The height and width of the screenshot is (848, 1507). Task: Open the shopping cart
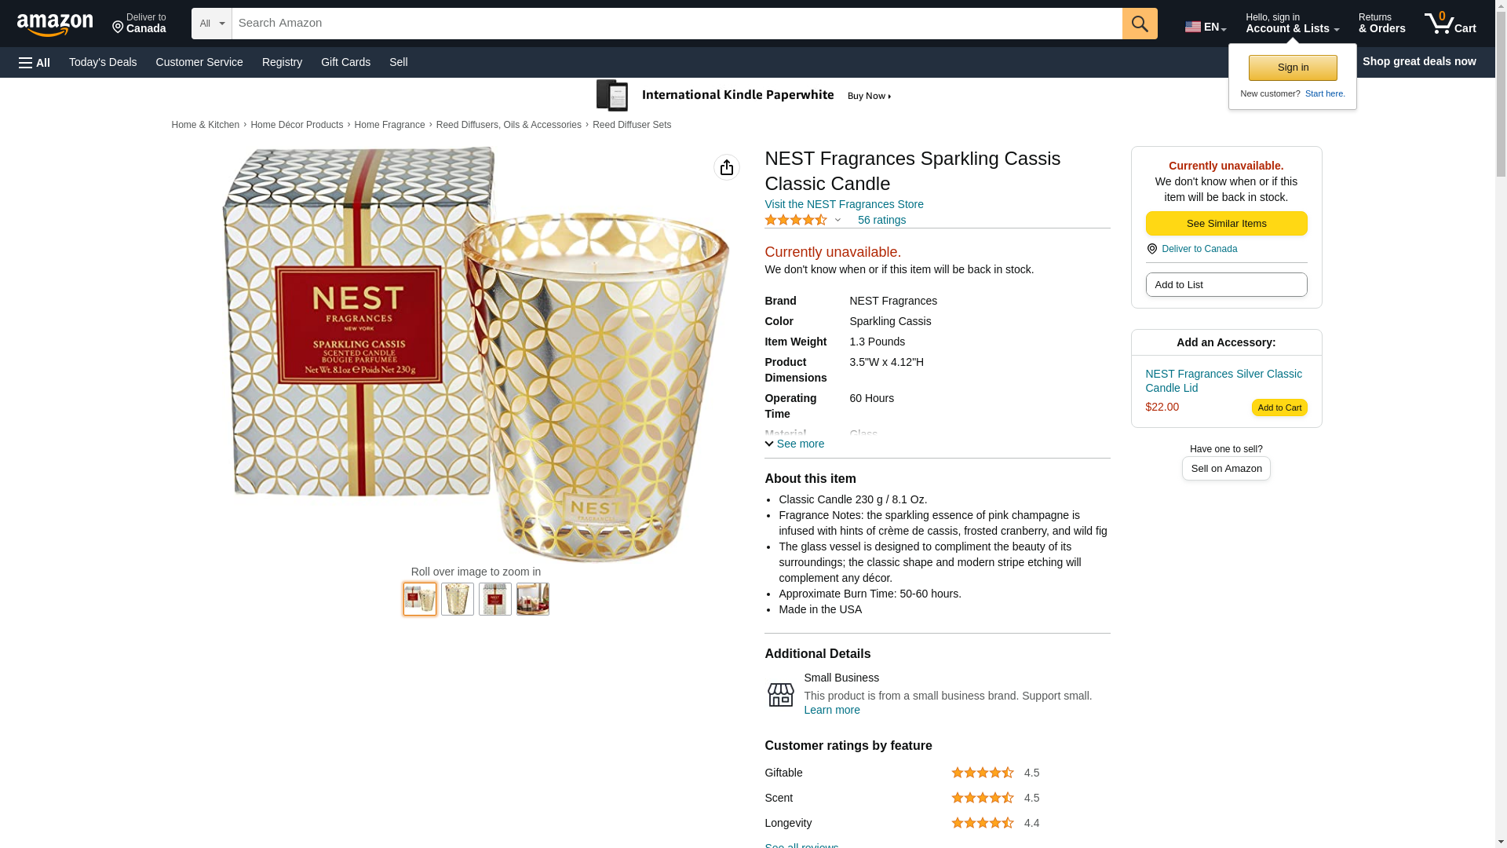click(x=1450, y=24)
